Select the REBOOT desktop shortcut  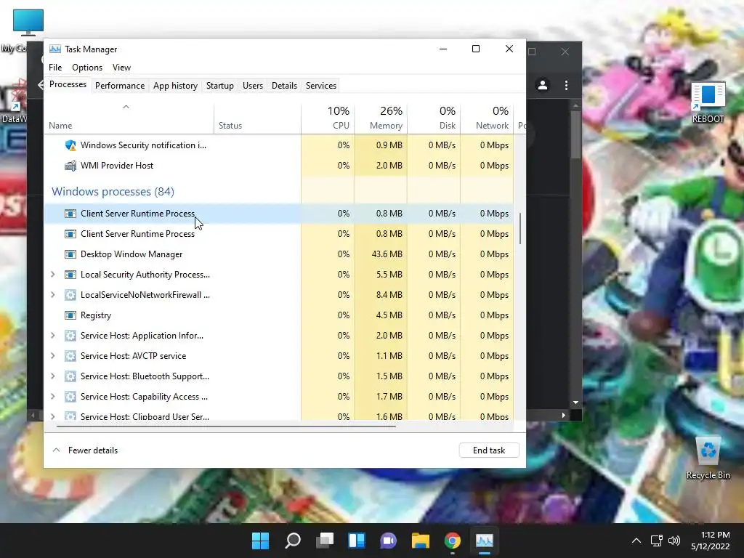708,102
